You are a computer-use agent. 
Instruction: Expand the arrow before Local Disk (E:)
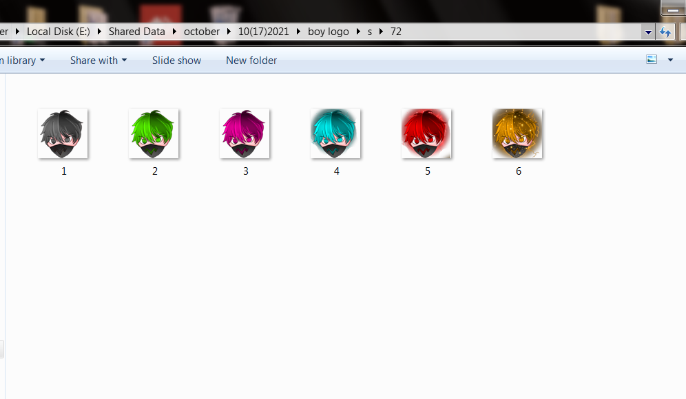pos(17,32)
